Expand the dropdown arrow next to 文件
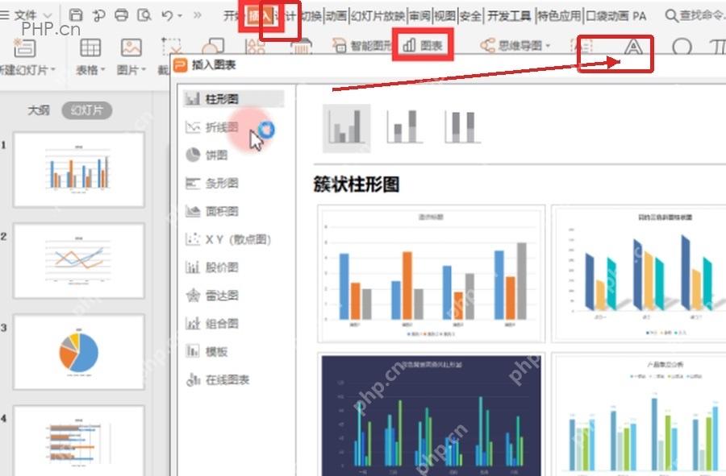The width and height of the screenshot is (726, 476). click(48, 16)
